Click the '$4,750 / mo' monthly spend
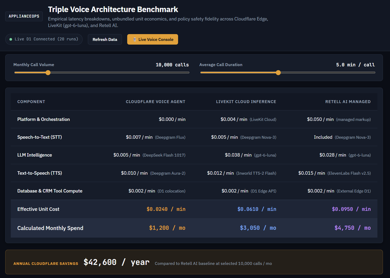The height and width of the screenshot is (278, 390). [352, 228]
